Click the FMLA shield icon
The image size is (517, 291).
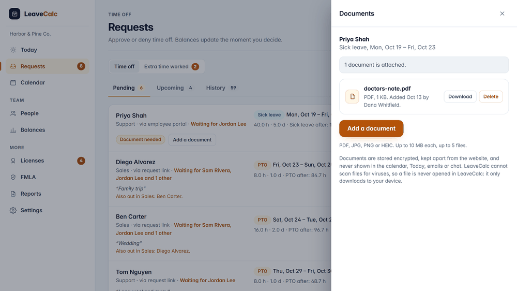[13, 177]
